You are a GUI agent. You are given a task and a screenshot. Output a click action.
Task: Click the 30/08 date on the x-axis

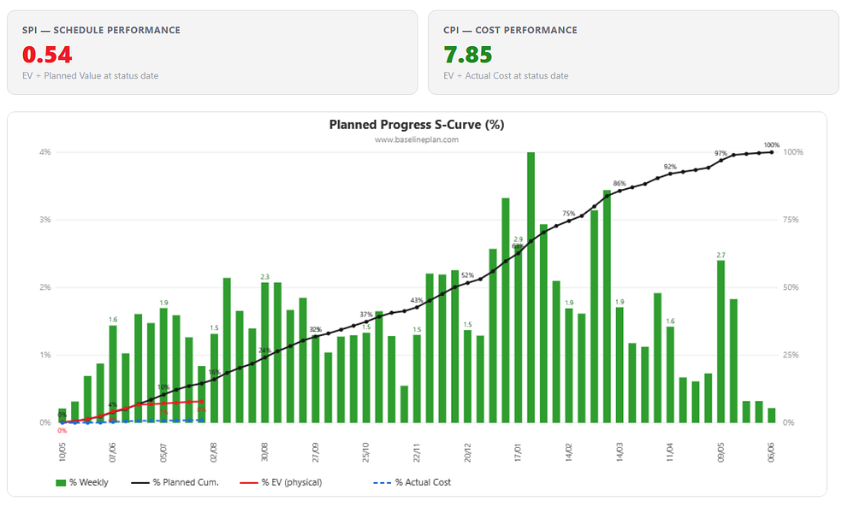click(264, 452)
